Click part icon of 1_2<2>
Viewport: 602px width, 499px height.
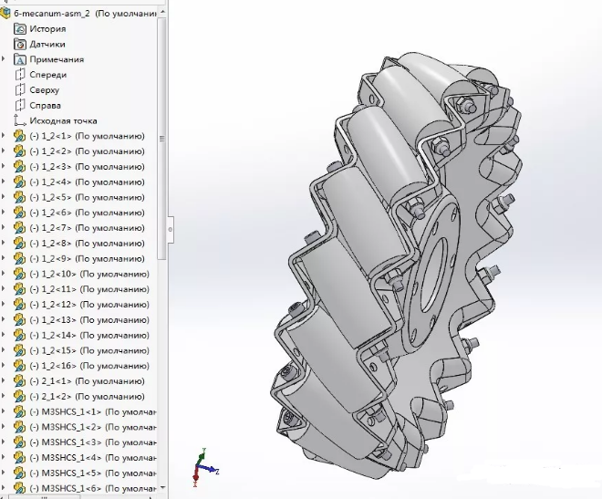click(19, 151)
